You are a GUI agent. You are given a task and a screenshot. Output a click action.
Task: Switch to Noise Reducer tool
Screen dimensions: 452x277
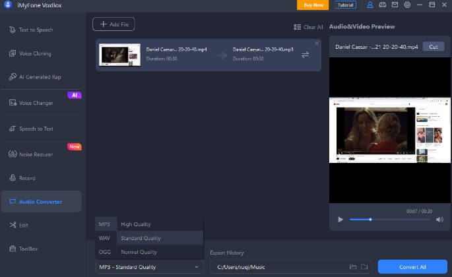coord(36,155)
